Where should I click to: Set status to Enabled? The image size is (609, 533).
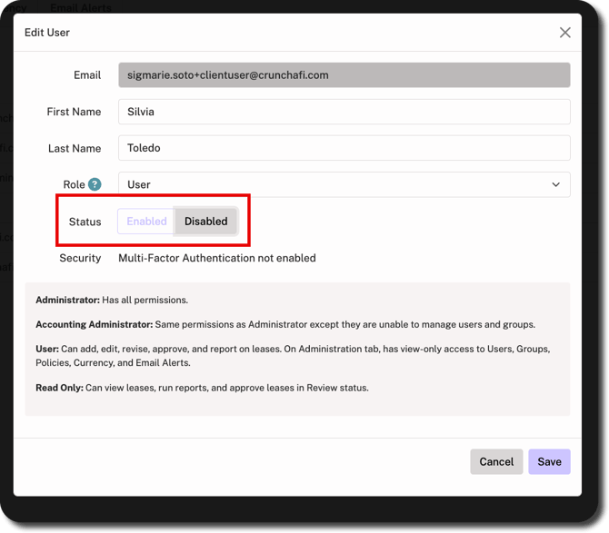(x=146, y=222)
